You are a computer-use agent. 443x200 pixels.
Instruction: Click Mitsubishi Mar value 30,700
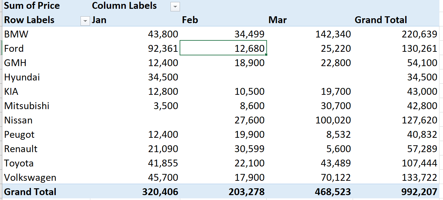pos(336,106)
